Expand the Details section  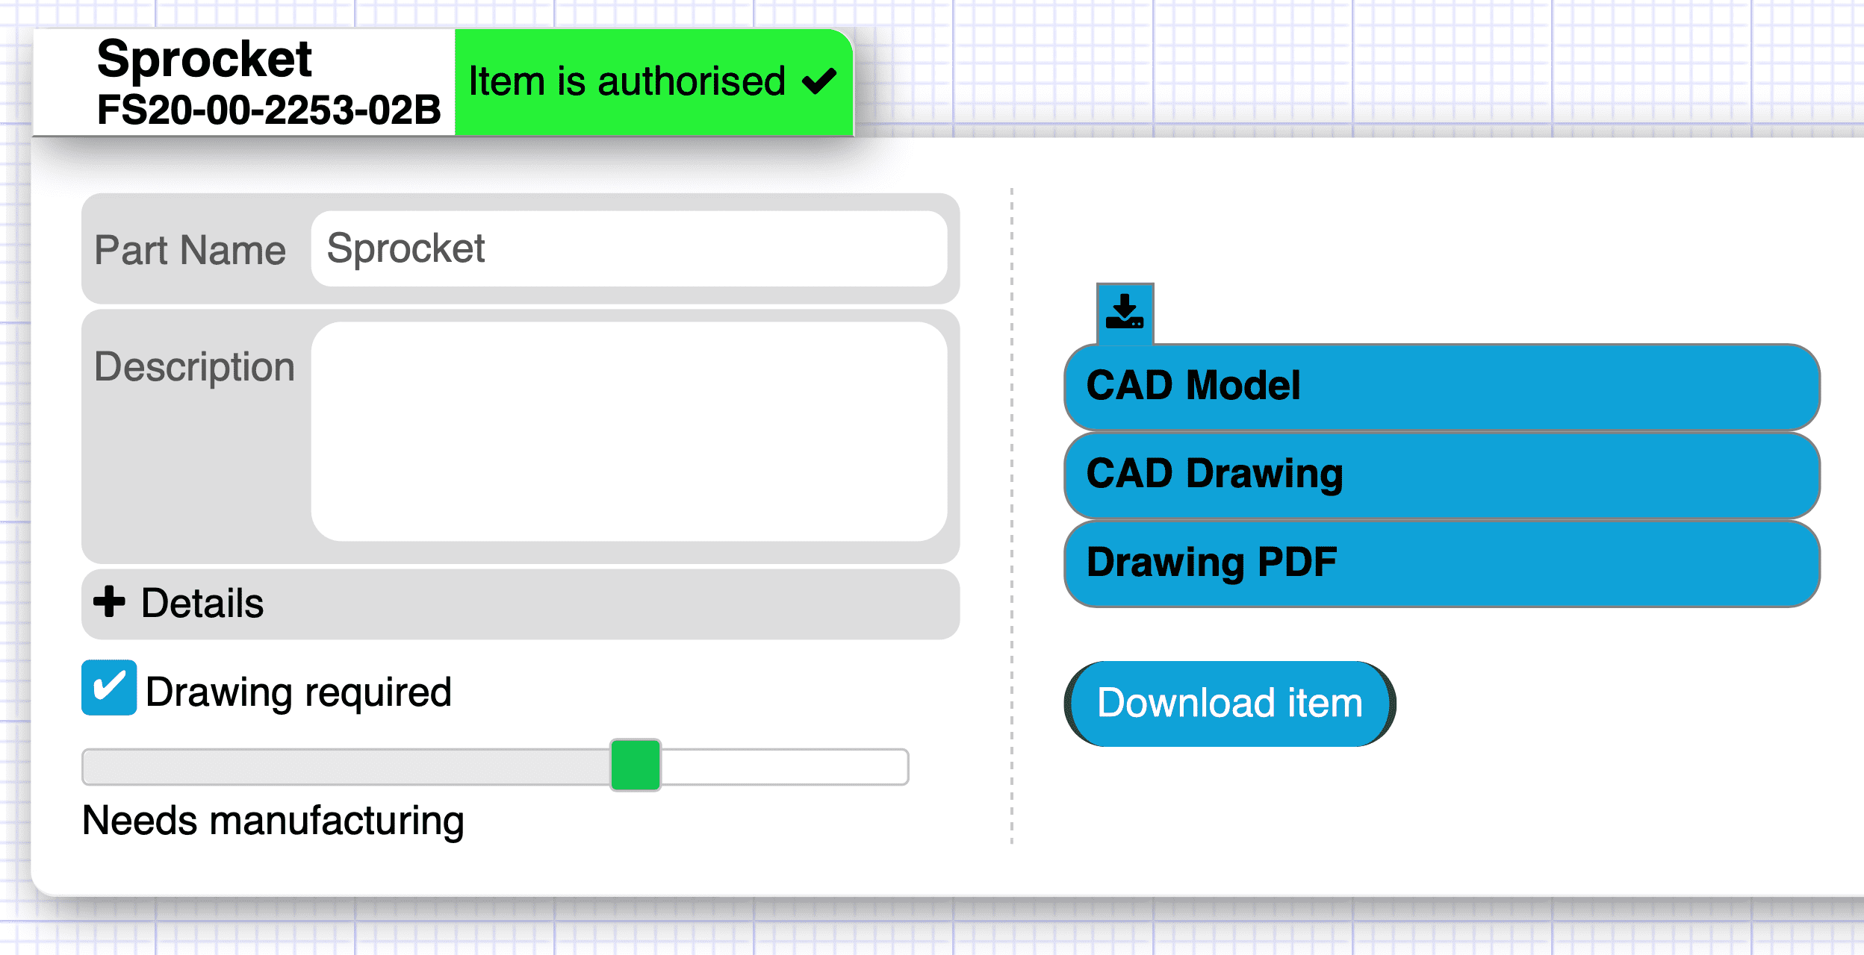point(521,604)
